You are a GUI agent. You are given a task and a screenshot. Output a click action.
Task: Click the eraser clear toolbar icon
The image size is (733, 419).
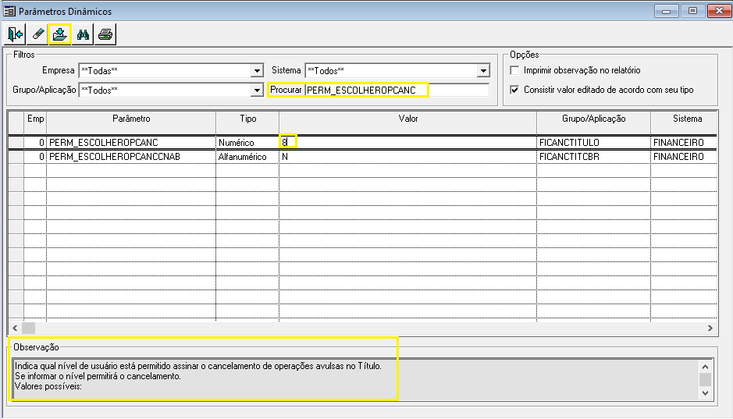coord(38,34)
